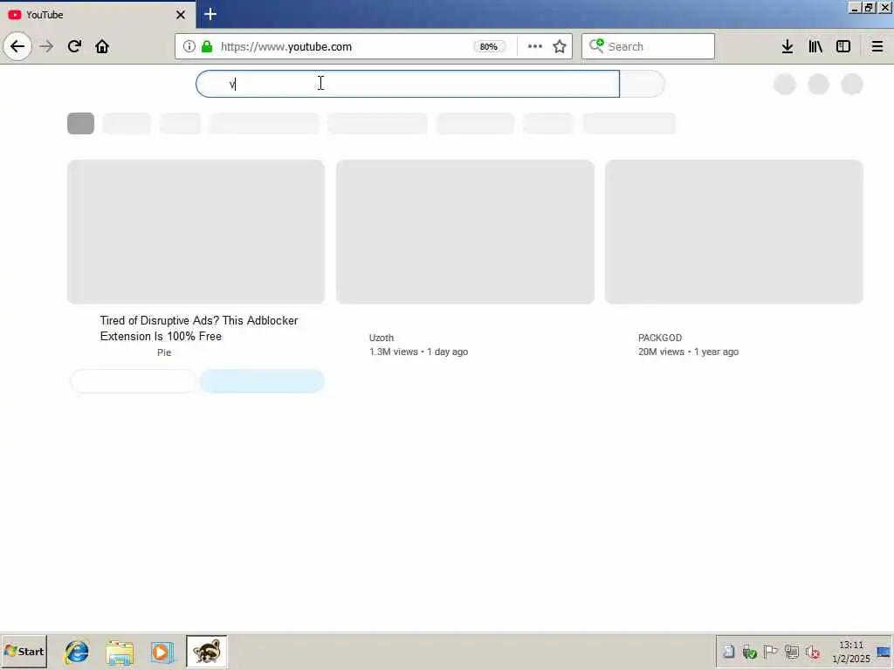Viewport: 894px width, 670px height.
Task: Go back with the browser back arrow
Action: point(17,46)
